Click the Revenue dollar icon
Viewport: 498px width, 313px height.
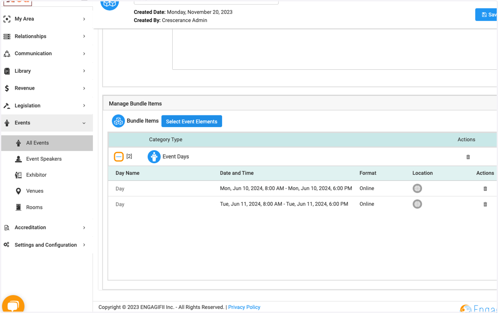pyautogui.click(x=7, y=88)
